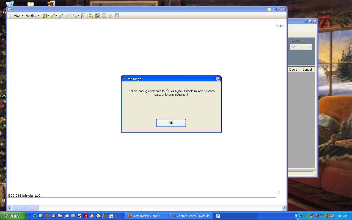Viewport: 352px width, 220px height.
Task: Select the chart window taskbar button
Action: click(x=235, y=216)
